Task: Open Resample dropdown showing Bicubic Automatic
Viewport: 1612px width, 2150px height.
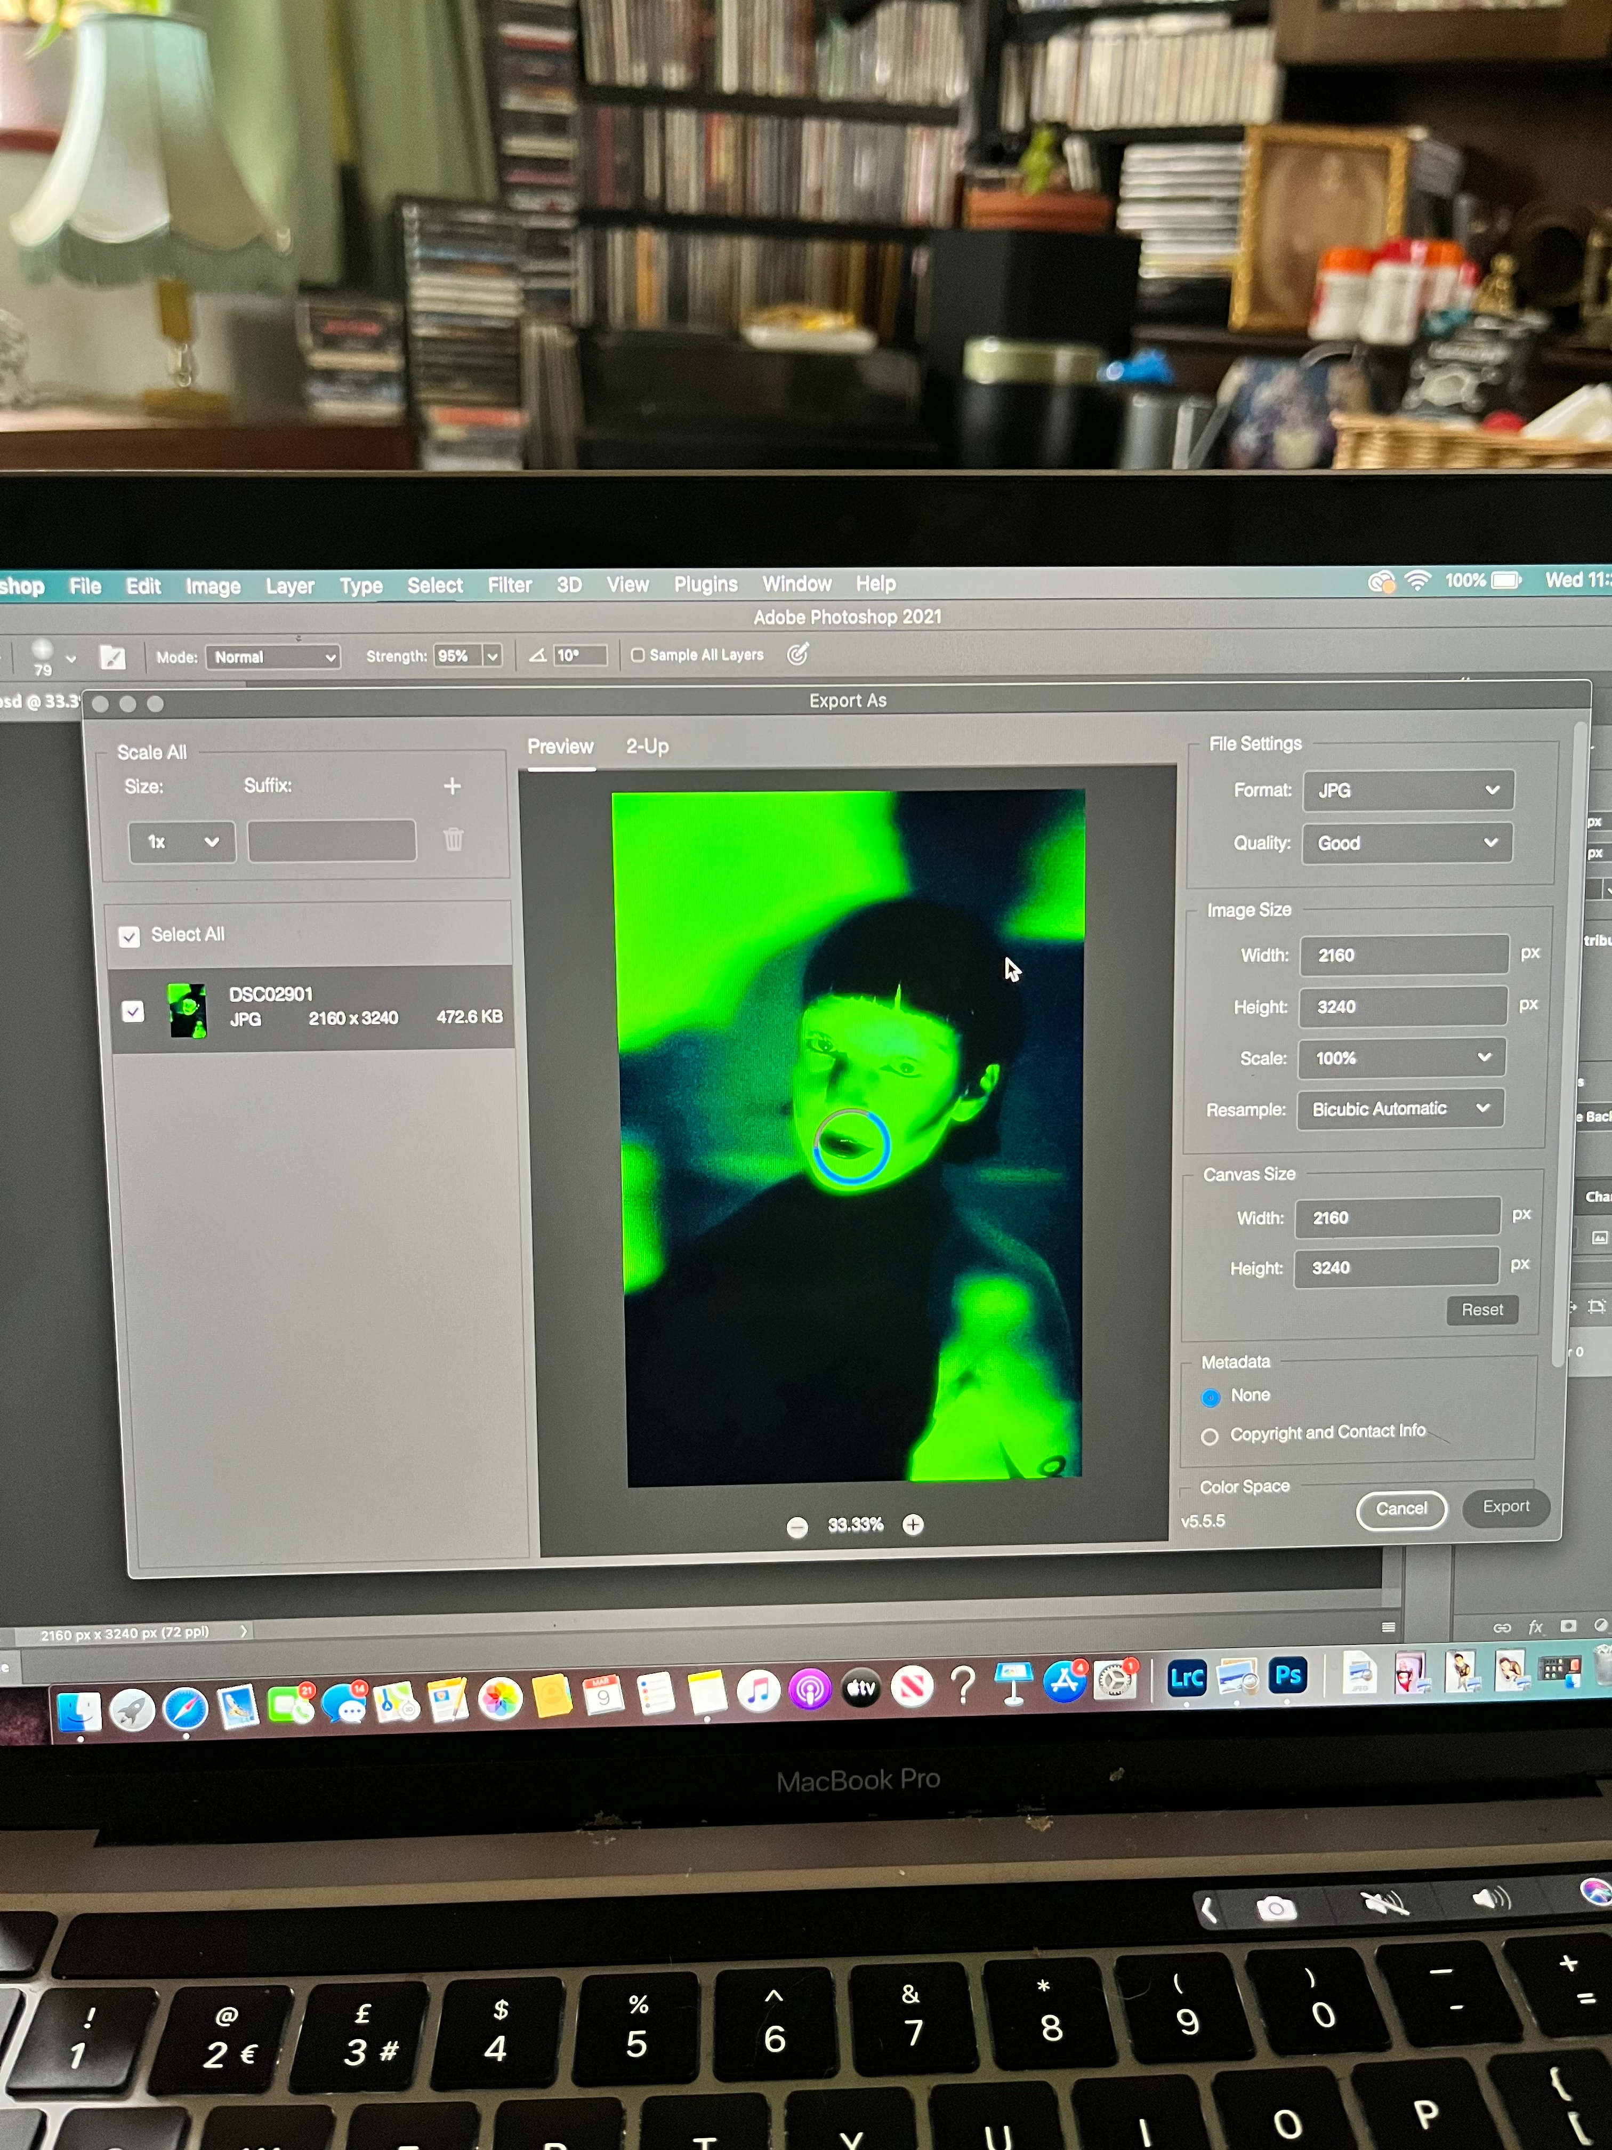Action: click(1399, 1109)
